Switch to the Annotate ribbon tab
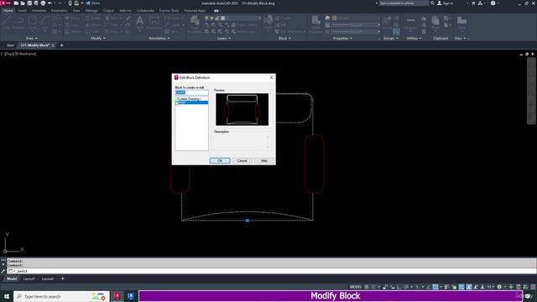537x302 pixels. click(39, 11)
